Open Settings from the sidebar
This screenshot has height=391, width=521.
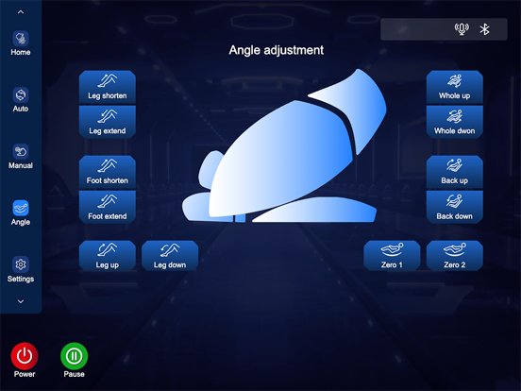(x=20, y=270)
